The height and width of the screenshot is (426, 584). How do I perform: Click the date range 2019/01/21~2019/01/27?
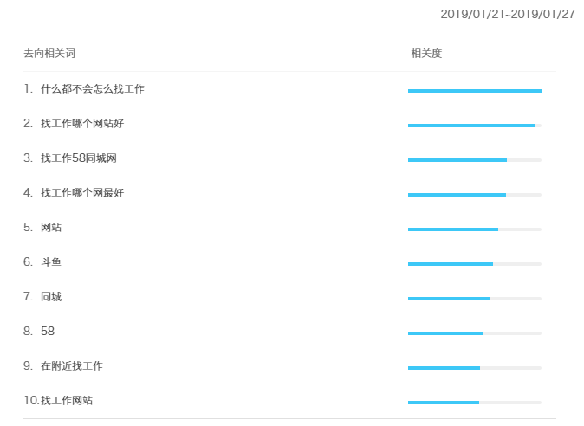pos(508,14)
